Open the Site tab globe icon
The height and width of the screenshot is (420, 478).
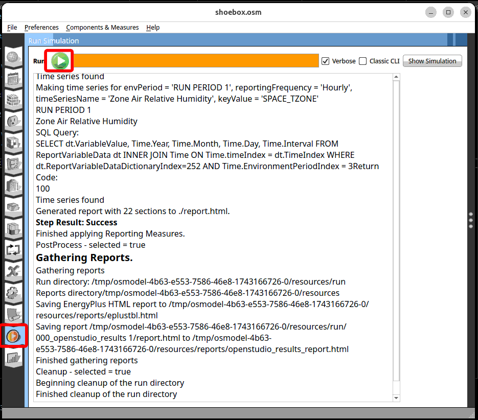13,57
